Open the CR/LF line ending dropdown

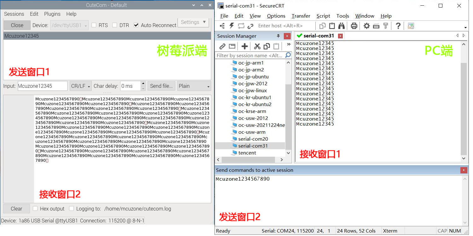[81, 86]
